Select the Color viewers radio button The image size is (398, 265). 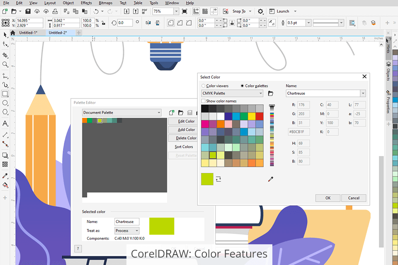click(x=203, y=86)
